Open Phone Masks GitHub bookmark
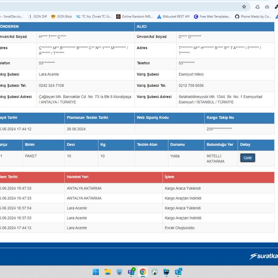Viewport: 278px width, 278px height. tap(253, 17)
